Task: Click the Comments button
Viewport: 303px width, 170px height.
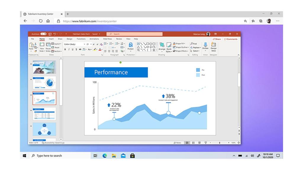Action: point(231,39)
